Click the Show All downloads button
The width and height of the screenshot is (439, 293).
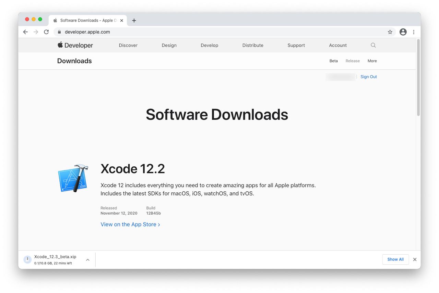pos(395,259)
